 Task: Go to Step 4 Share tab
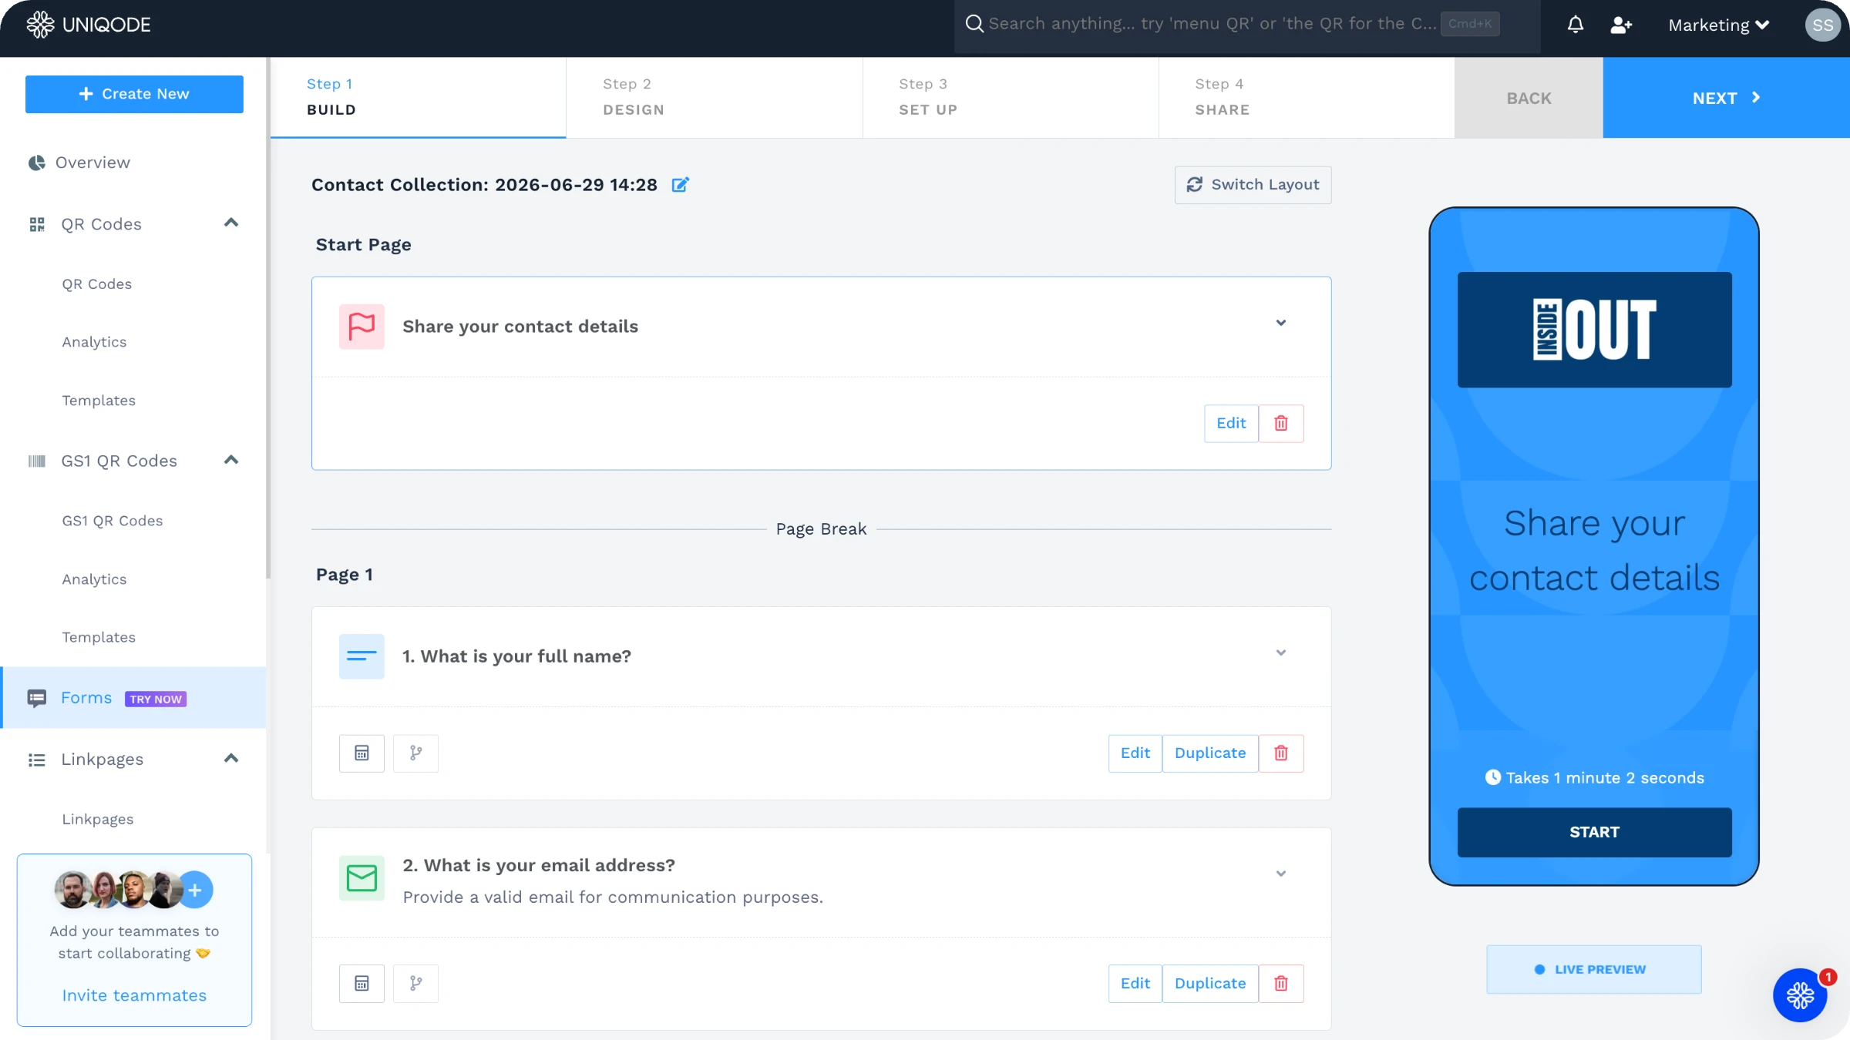click(1307, 97)
